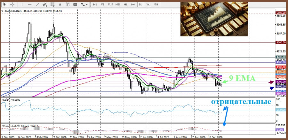Switch chart to M15 timeframe
This screenshot has width=288, height=140.
(x=110, y=4)
